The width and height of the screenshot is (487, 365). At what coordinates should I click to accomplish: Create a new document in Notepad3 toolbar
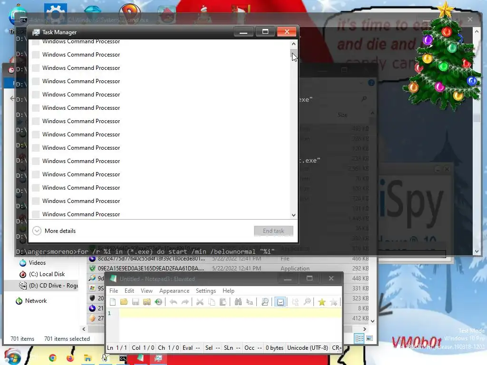point(113,302)
